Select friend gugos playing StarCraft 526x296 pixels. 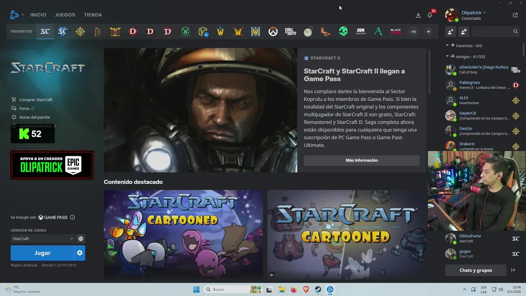click(x=483, y=254)
